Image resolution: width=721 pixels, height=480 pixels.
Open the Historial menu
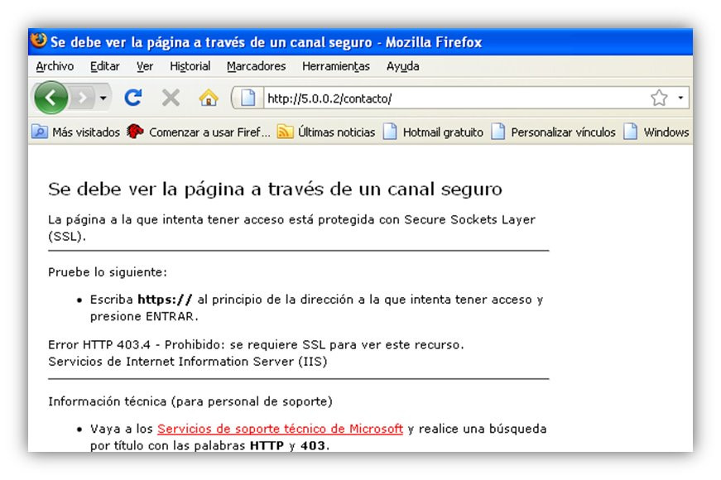(190, 66)
